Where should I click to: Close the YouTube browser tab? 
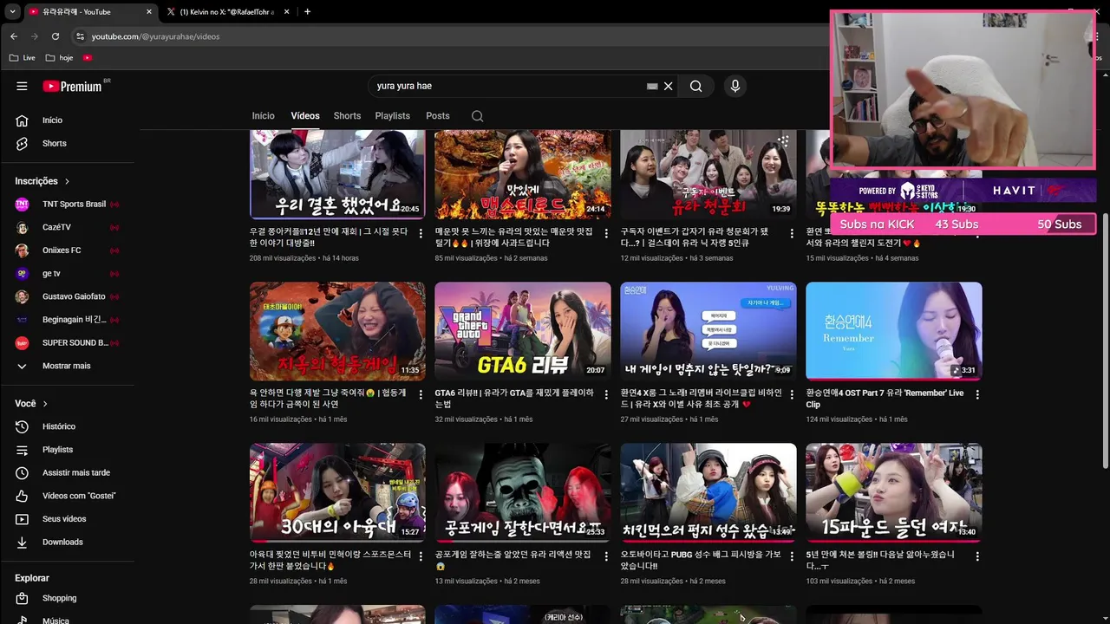click(x=149, y=12)
